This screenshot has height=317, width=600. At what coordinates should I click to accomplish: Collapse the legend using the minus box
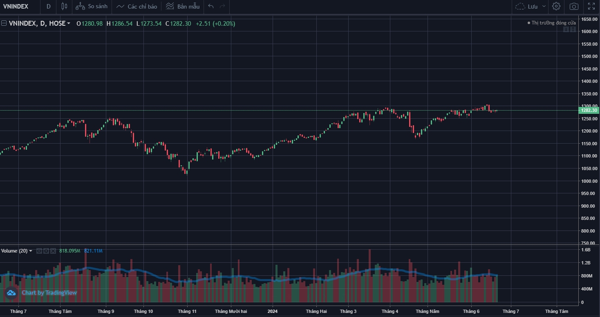point(4,23)
